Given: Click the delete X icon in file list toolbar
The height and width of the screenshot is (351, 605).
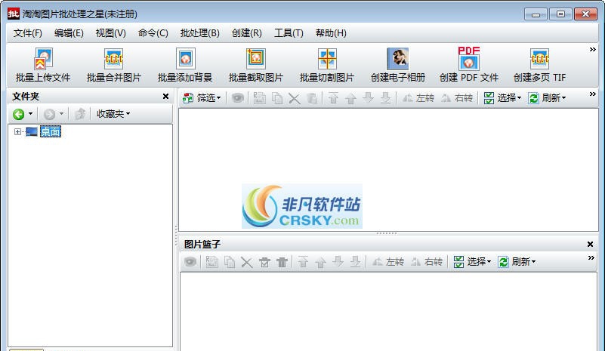Looking at the screenshot, I should 295,98.
